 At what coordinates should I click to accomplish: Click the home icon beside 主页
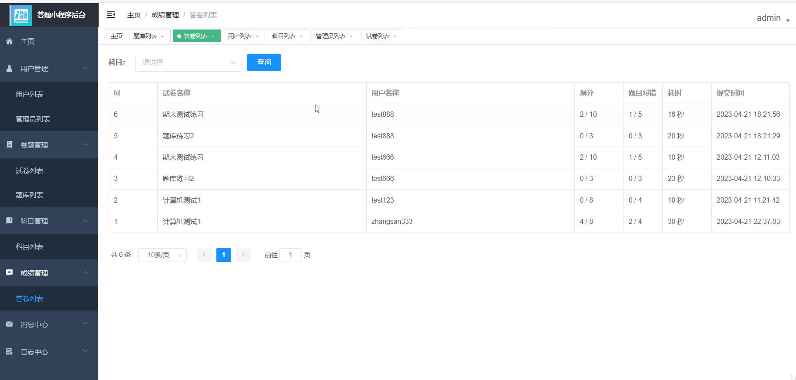click(10, 41)
